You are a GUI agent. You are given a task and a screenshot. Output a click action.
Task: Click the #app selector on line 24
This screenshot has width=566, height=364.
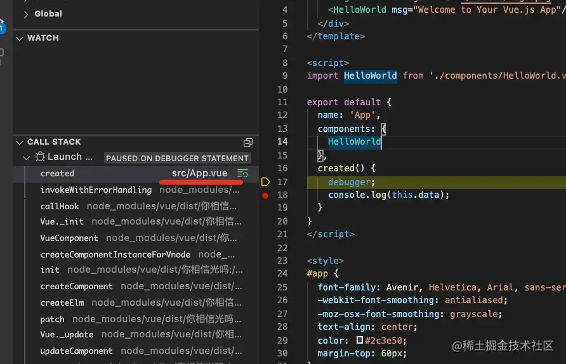(x=317, y=273)
